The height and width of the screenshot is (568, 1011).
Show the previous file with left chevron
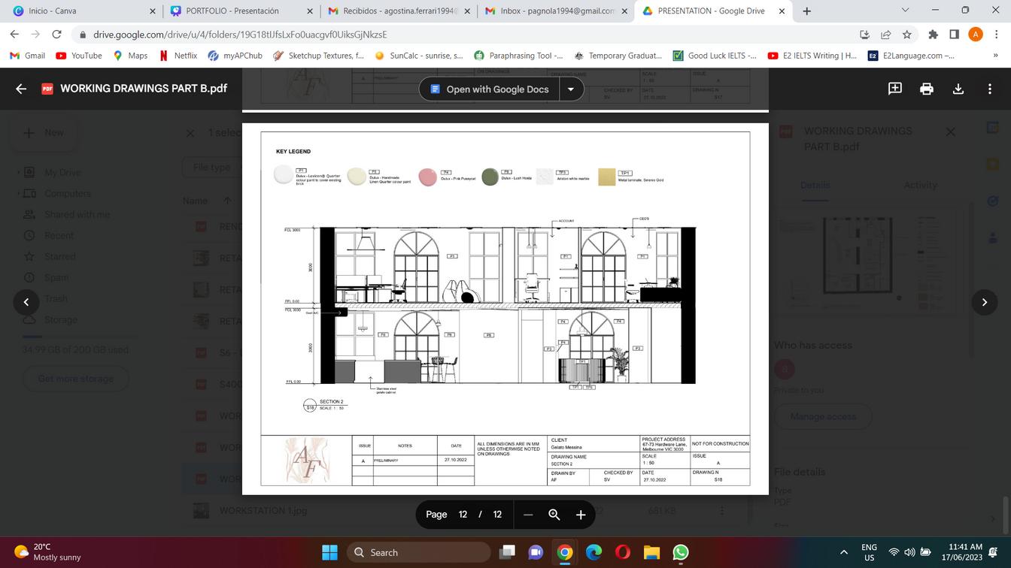[26, 302]
